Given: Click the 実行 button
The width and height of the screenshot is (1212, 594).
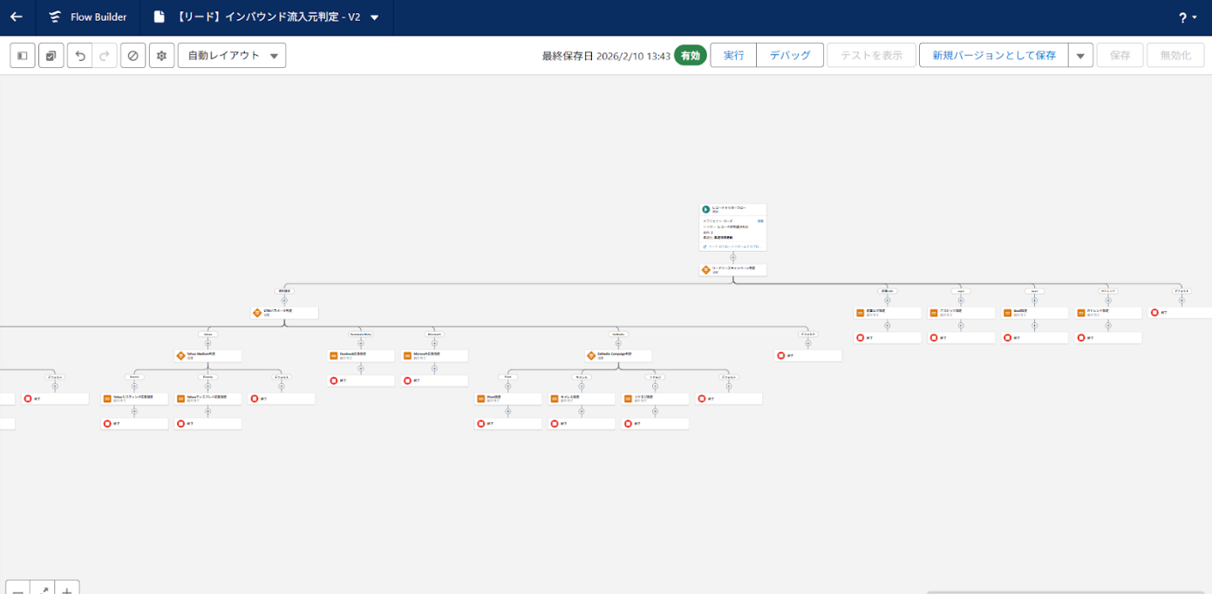Looking at the screenshot, I should click(x=733, y=55).
